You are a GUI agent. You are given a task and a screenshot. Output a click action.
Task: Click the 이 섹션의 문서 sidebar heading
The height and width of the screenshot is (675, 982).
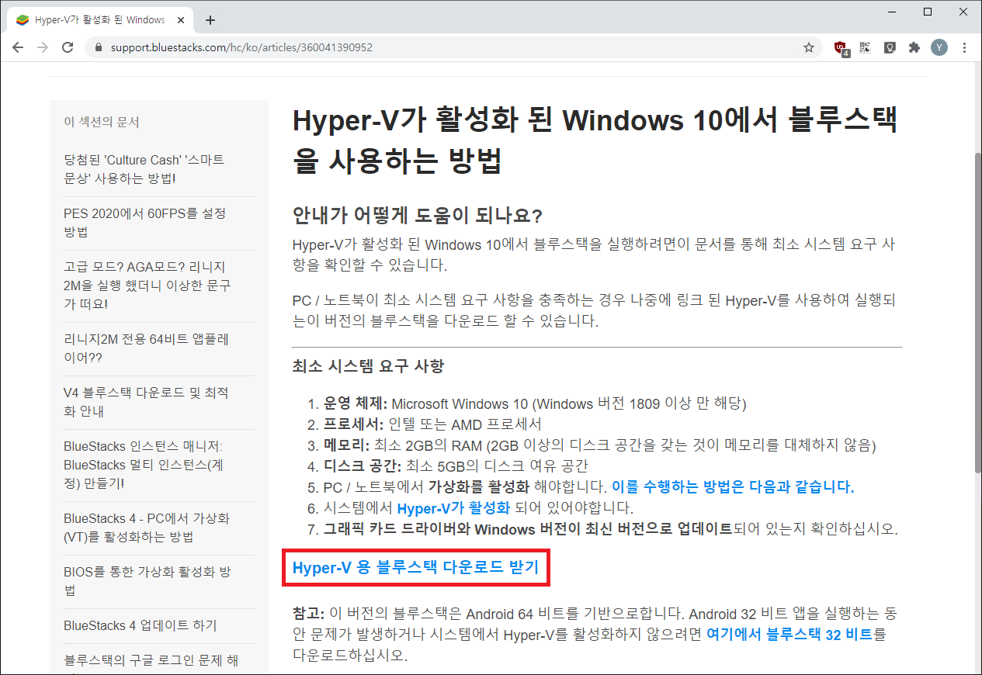pos(102,122)
